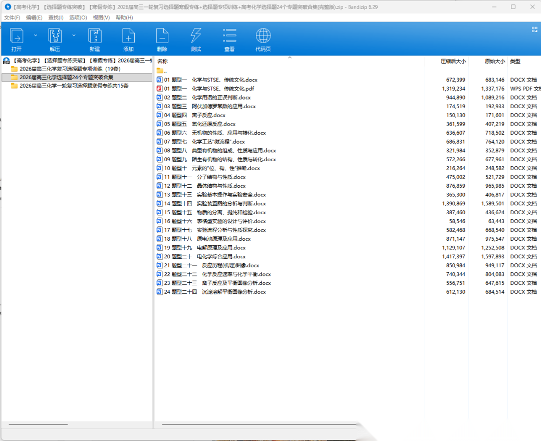Click the 代码页 (Code page) globe icon
The width and height of the screenshot is (541, 441).
pyautogui.click(x=263, y=37)
